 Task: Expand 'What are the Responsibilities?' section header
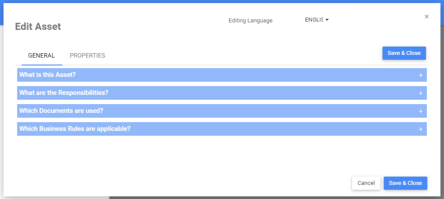tap(64, 93)
